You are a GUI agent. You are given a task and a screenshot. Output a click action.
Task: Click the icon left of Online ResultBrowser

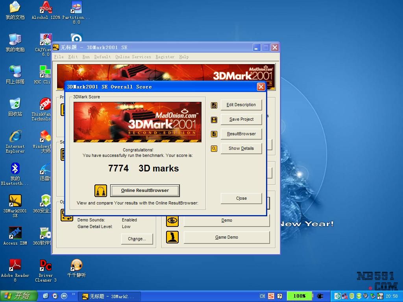(101, 191)
